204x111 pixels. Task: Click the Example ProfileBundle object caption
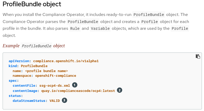[34, 46]
